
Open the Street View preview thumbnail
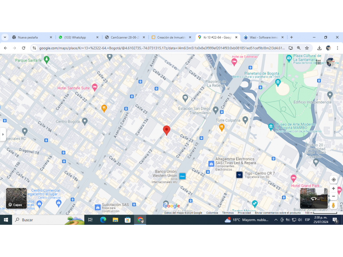[x=314, y=198]
